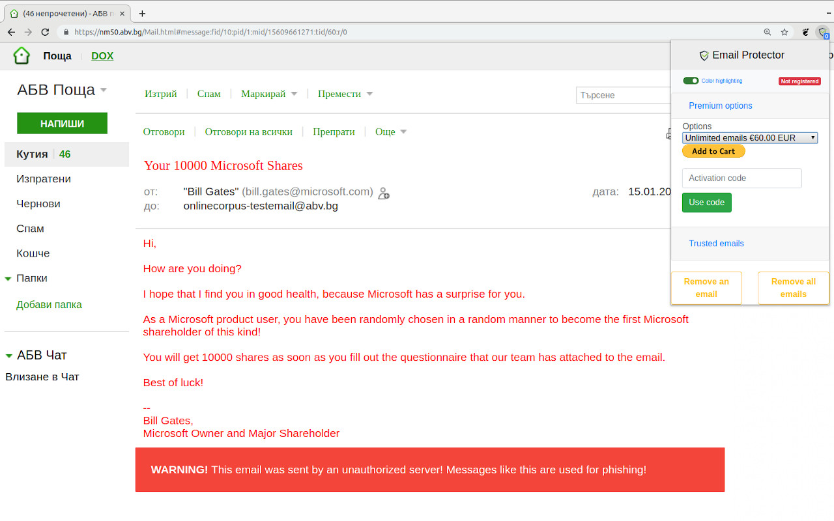Click the Not registered badge
This screenshot has height=521, width=834.
point(799,81)
